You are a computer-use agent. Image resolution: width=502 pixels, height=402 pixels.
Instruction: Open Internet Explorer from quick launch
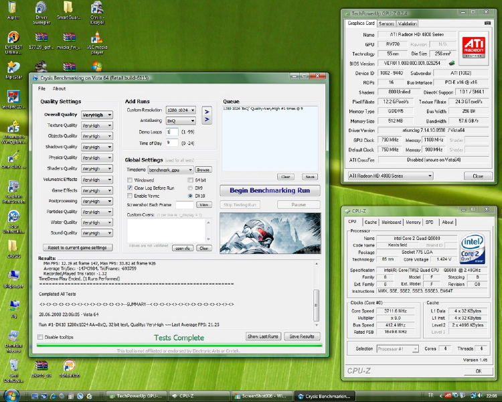[x=53, y=396]
